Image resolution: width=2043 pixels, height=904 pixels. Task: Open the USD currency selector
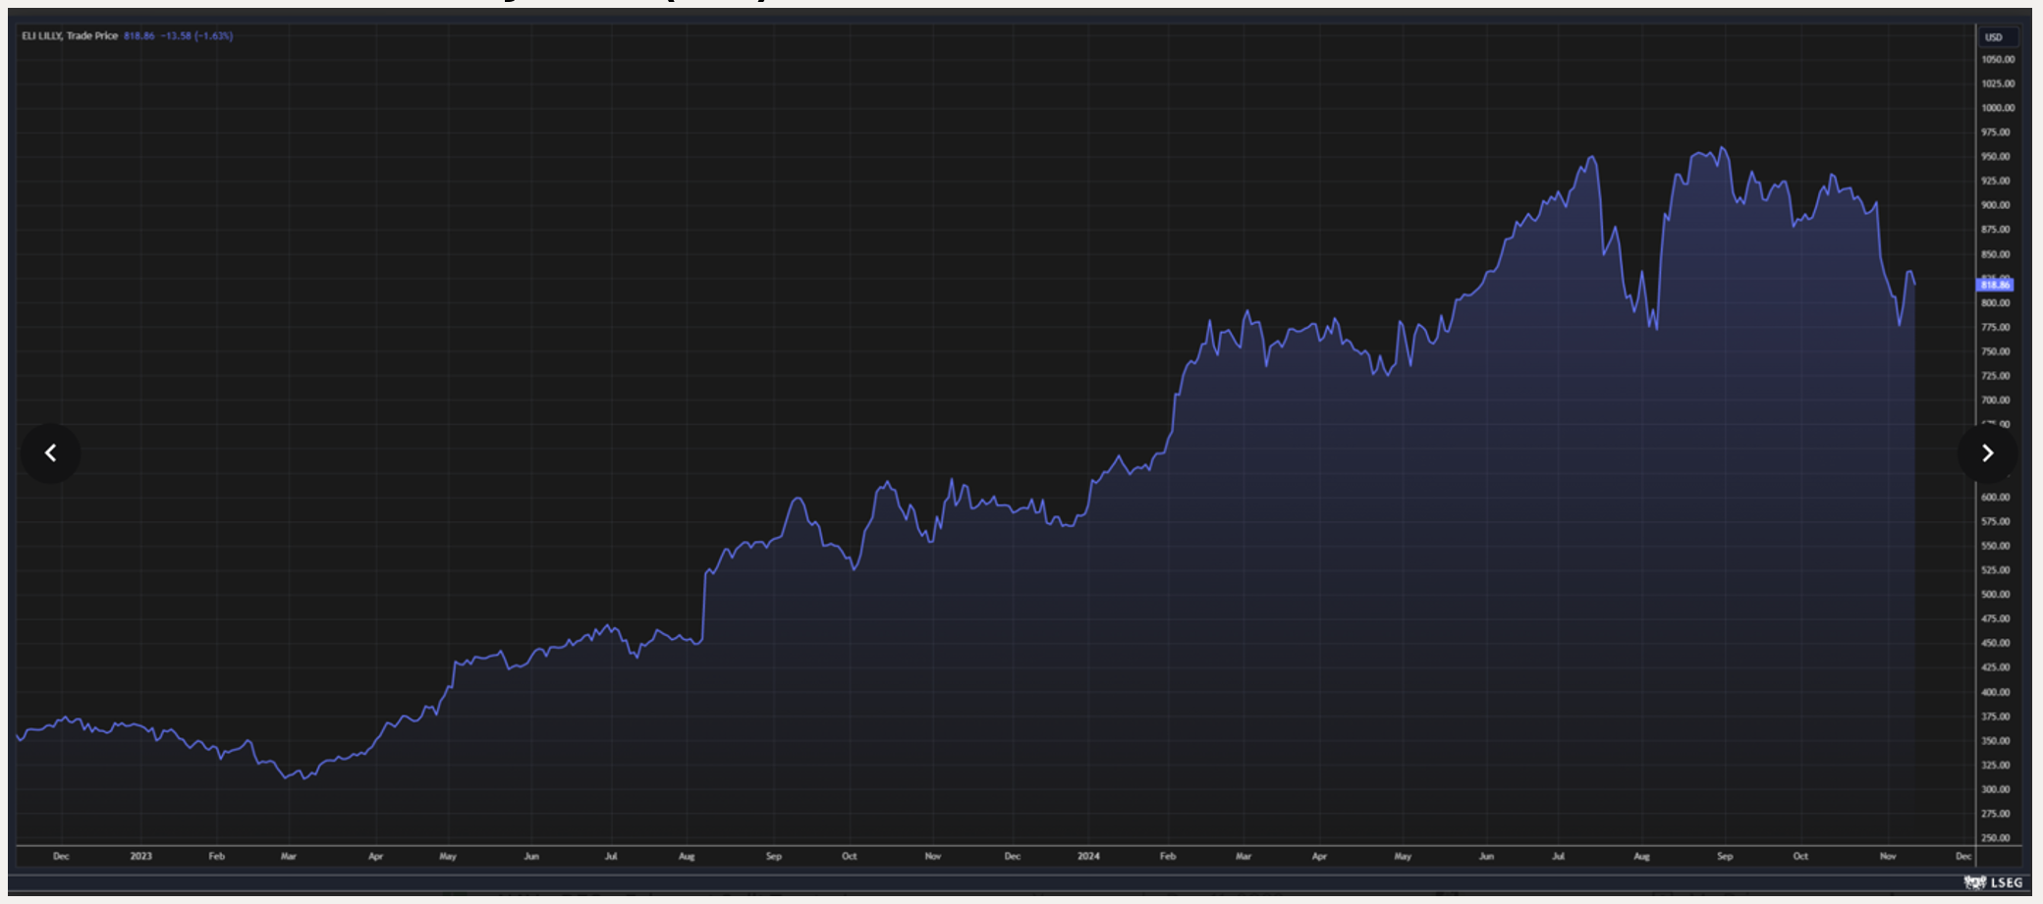coord(1994,37)
